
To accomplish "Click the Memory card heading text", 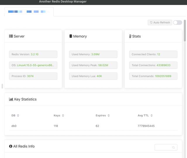I will [x=80, y=36].
